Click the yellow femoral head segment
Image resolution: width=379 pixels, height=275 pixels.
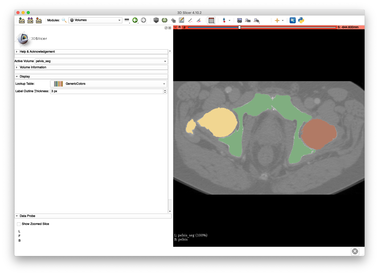220,122
